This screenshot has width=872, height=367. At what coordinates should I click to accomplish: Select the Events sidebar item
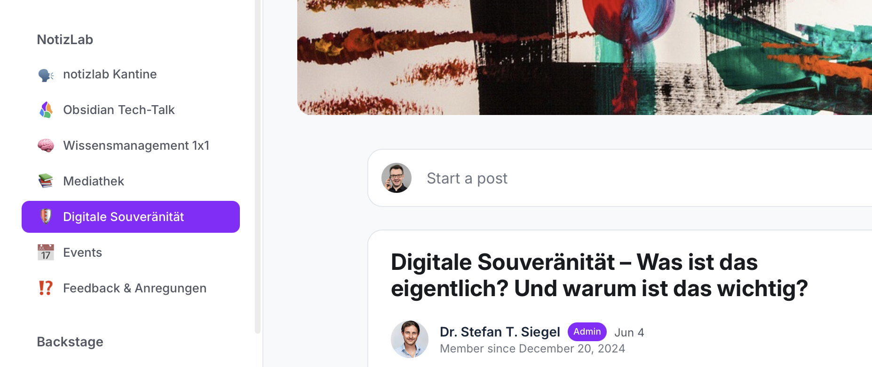point(131,252)
